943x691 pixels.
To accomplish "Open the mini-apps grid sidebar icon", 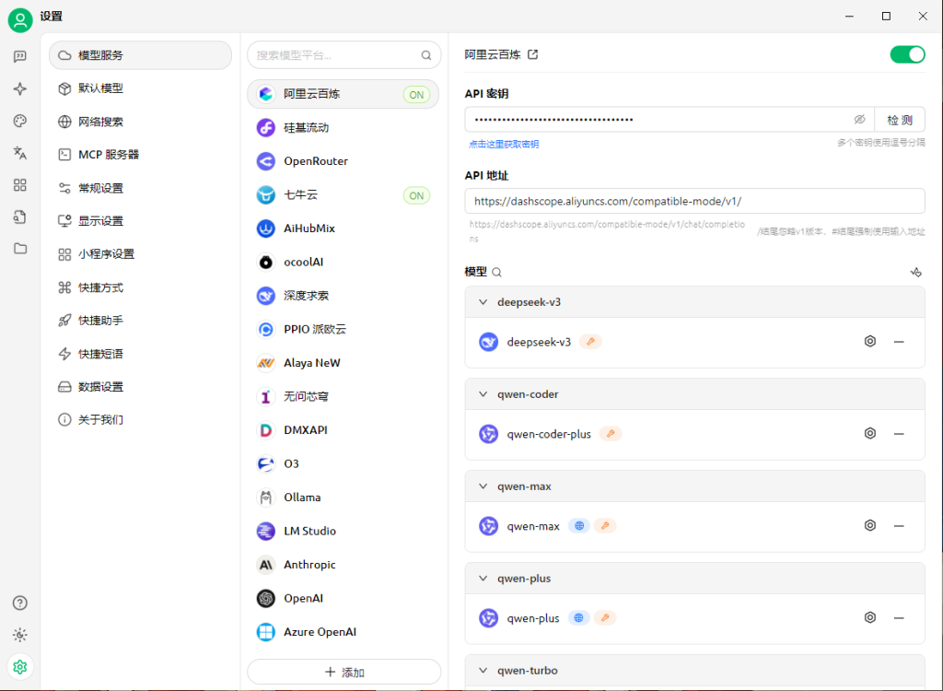I will click(20, 185).
